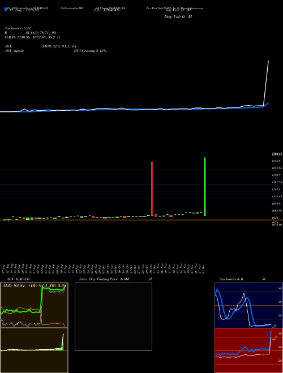
Task: Click the MACD histogram chart below ADX
Action: (34, 350)
